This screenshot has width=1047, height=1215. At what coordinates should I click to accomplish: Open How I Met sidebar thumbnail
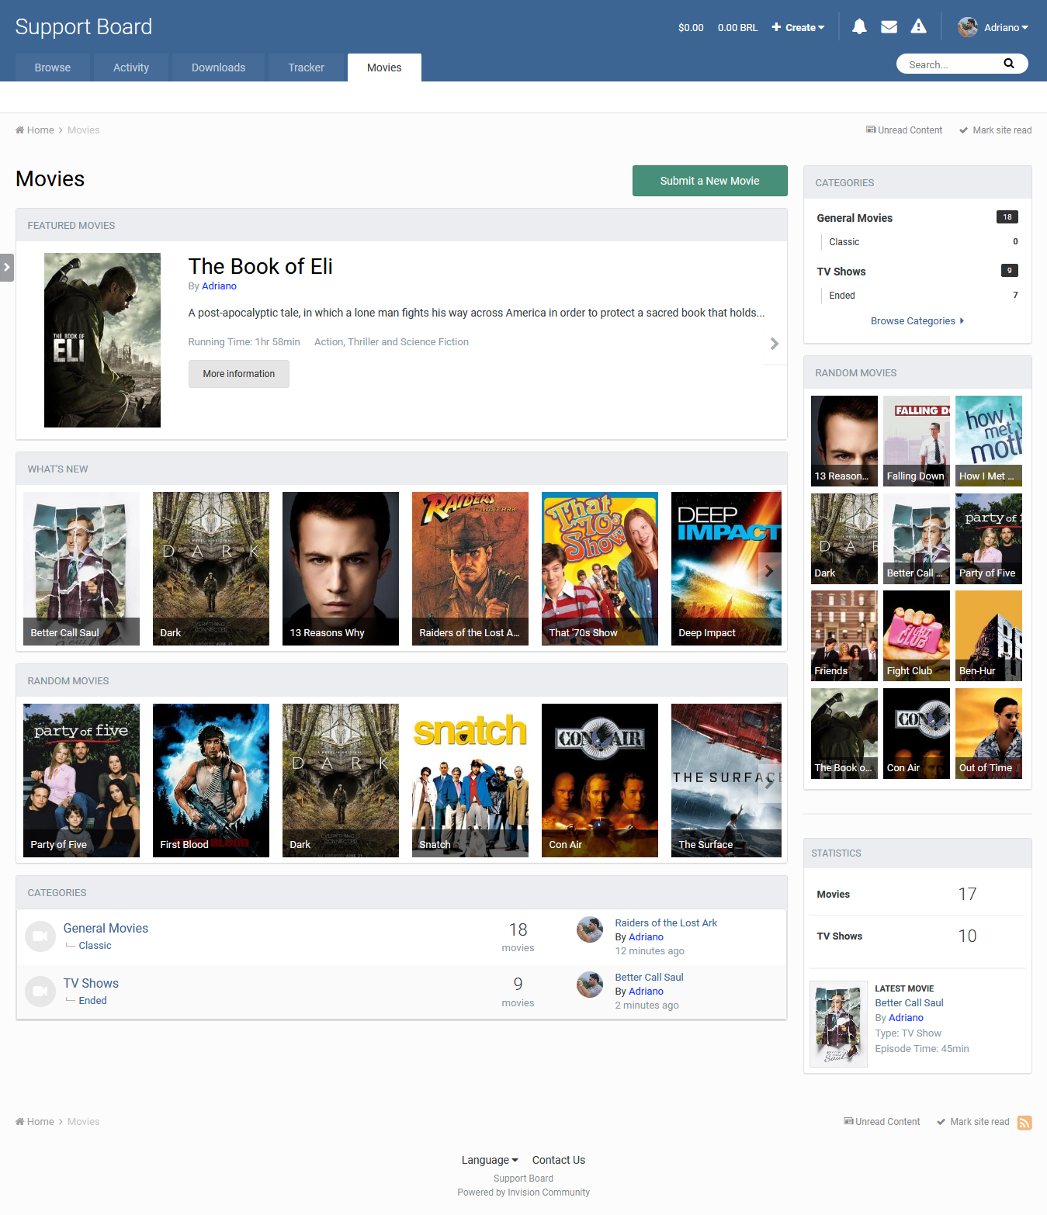[x=989, y=441]
